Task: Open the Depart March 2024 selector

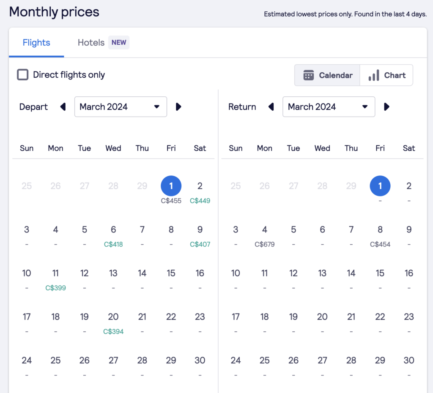Action: click(121, 106)
